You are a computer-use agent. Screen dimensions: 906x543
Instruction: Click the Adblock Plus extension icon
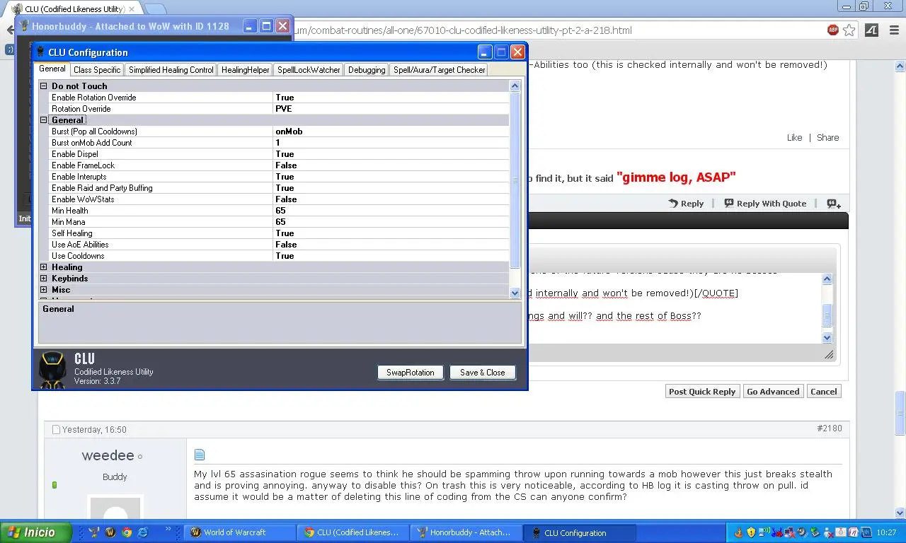833,30
